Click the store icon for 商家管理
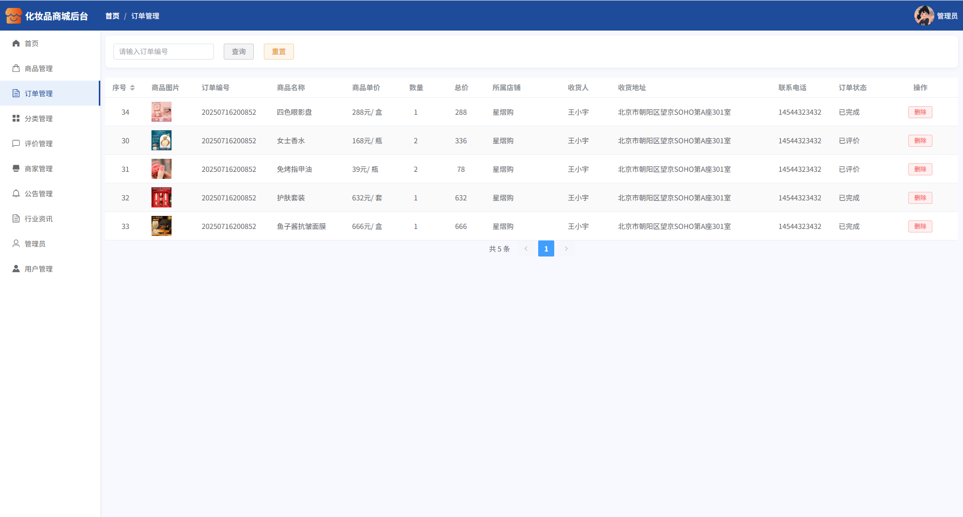 (x=16, y=169)
